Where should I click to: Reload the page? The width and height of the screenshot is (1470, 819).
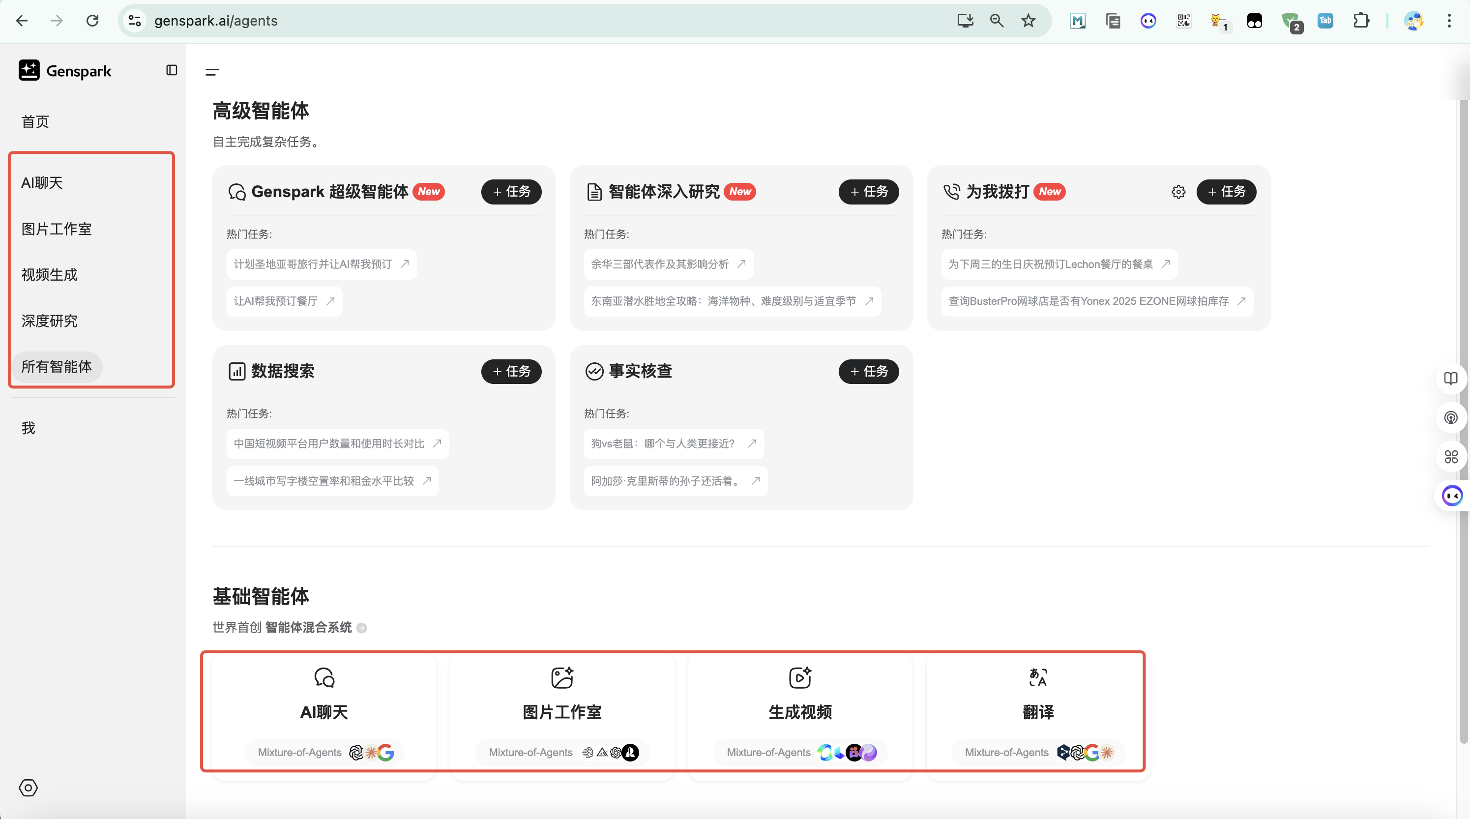[92, 21]
